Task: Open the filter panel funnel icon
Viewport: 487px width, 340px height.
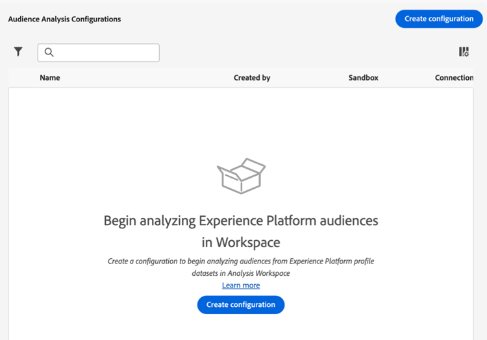Action: [18, 52]
